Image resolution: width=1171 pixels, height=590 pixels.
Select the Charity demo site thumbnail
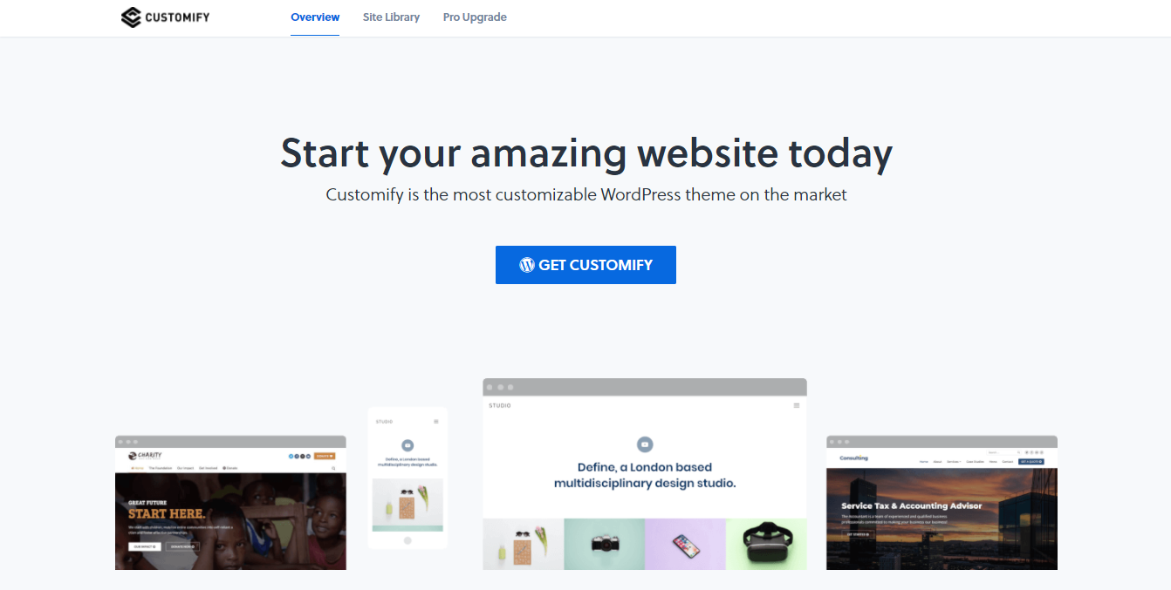(x=230, y=503)
